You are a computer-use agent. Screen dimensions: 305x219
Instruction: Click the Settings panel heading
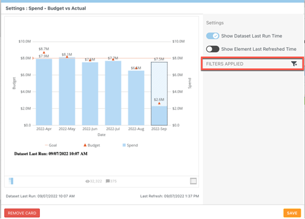[x=215, y=23]
